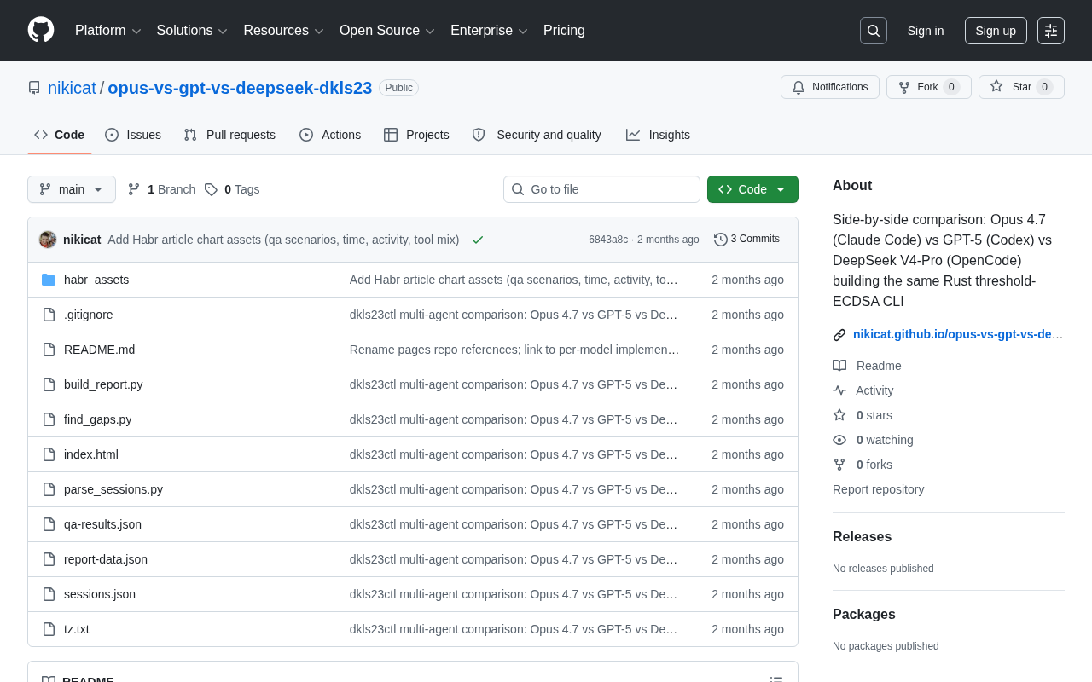The width and height of the screenshot is (1092, 682).
Task: Expand the Open Source menu
Action: 387,31
